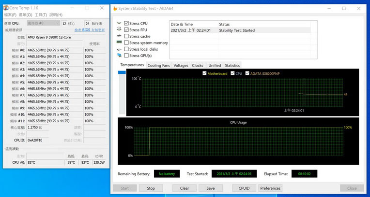Switch to the Temperatures tab
The image size is (370, 197).
click(132, 65)
